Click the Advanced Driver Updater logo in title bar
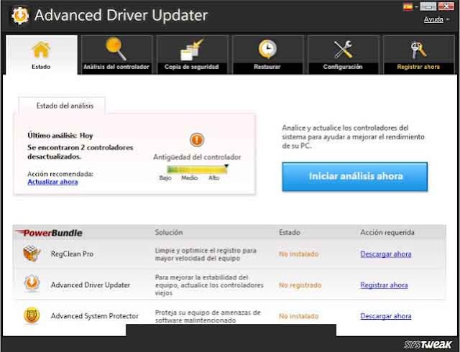460x352 pixels. click(x=20, y=16)
